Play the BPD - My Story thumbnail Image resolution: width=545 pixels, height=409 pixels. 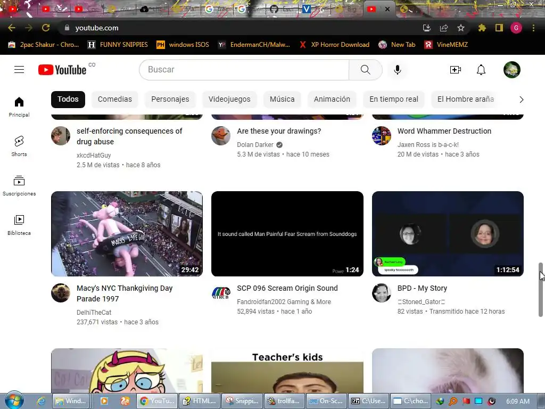tap(448, 234)
